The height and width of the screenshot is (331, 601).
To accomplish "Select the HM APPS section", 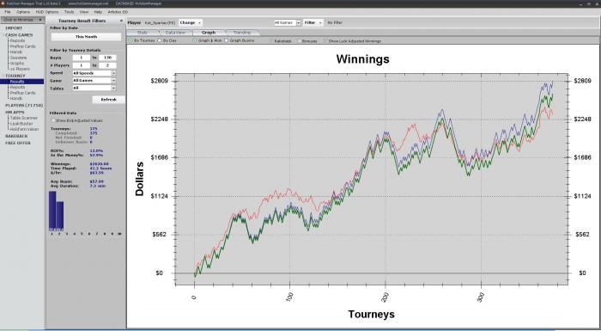I will 15,112.
